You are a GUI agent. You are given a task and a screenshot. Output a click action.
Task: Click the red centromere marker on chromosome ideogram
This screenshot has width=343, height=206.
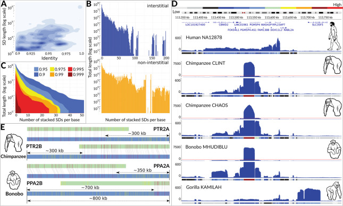point(243,13)
